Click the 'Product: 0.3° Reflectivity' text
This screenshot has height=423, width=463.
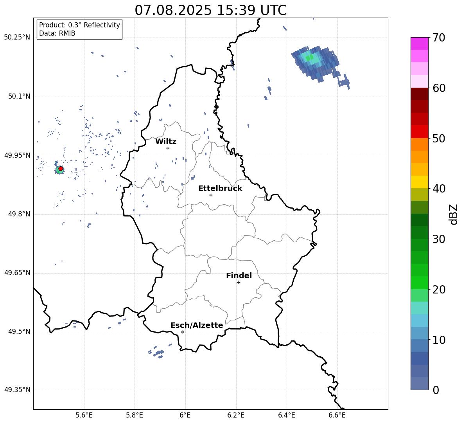click(x=79, y=25)
